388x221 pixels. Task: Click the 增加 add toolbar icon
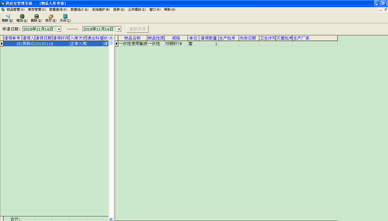(x=22, y=16)
